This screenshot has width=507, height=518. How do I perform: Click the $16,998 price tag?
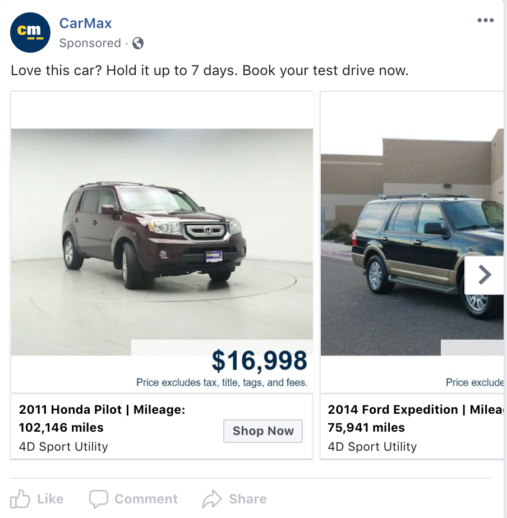[259, 360]
